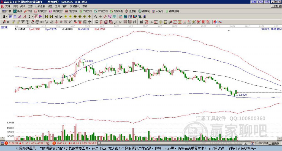Open the T数字表 tool
The height and width of the screenshot is (151, 282).
coord(116,11)
